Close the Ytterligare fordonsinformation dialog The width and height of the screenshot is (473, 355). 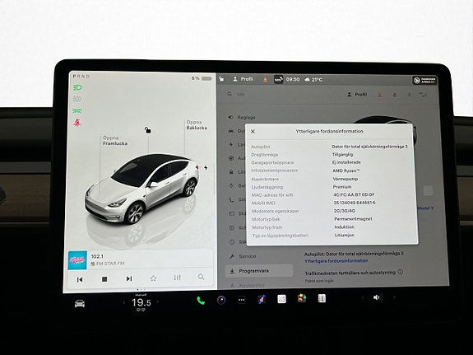click(253, 132)
